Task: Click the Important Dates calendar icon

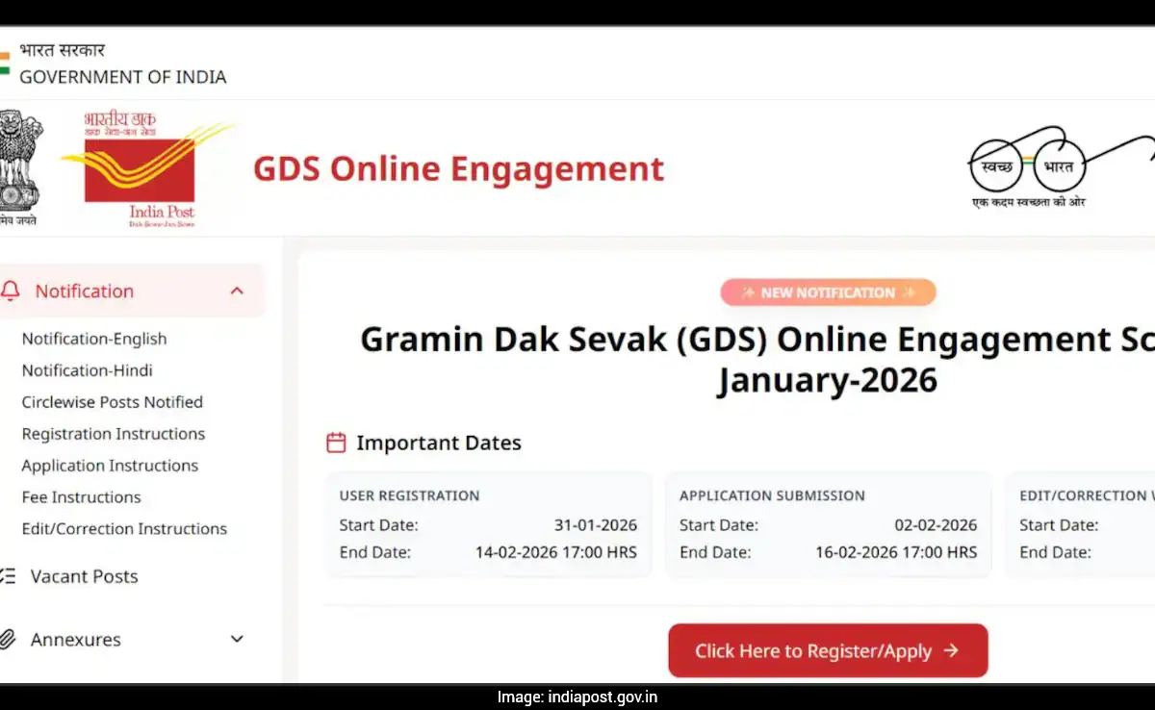Action: pos(336,443)
